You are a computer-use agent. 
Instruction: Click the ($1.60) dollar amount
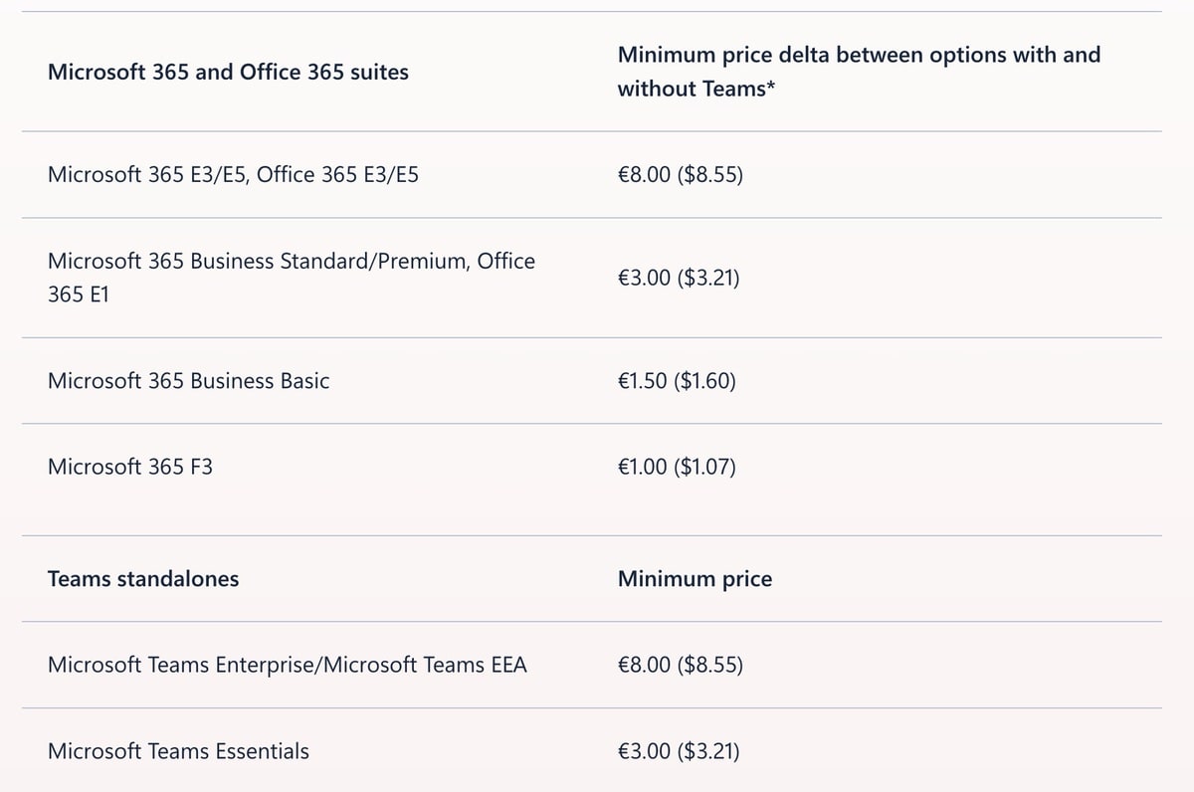706,381
